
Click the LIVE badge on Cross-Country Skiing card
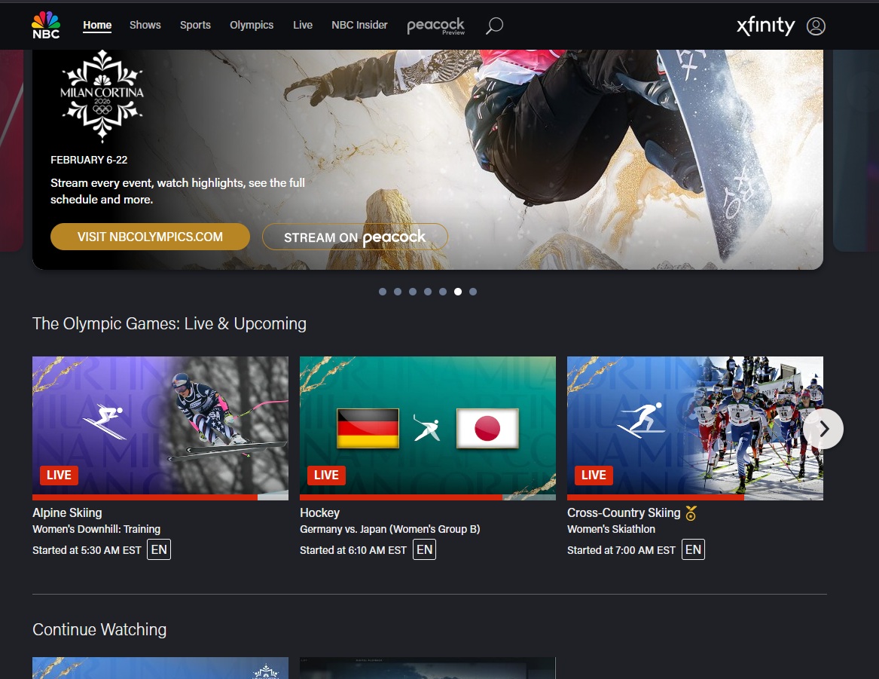coord(594,475)
